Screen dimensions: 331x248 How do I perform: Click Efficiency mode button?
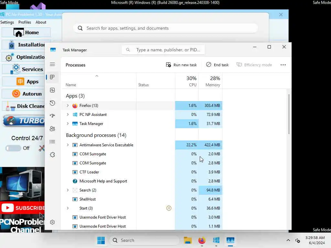(254, 65)
